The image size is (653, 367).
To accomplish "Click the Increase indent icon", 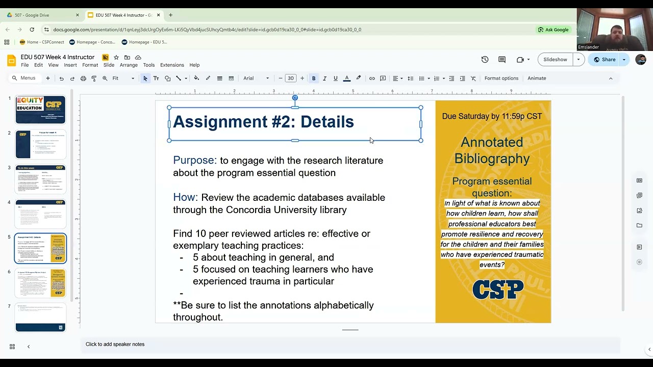I will [462, 78].
